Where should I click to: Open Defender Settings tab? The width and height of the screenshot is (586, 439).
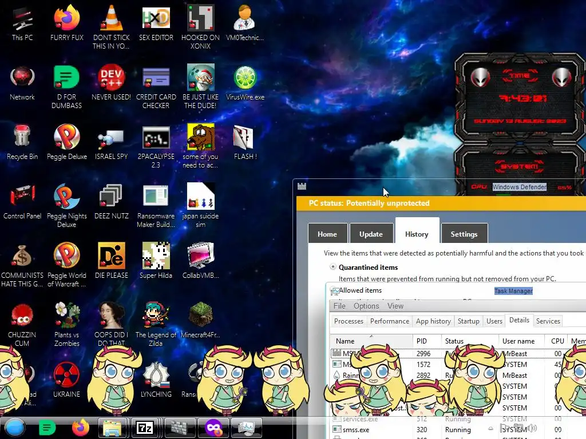(x=464, y=234)
